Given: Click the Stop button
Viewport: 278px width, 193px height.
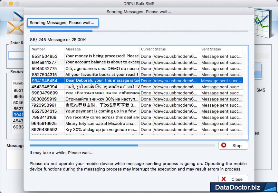Looking at the screenshot, I should pyautogui.click(x=233, y=145).
